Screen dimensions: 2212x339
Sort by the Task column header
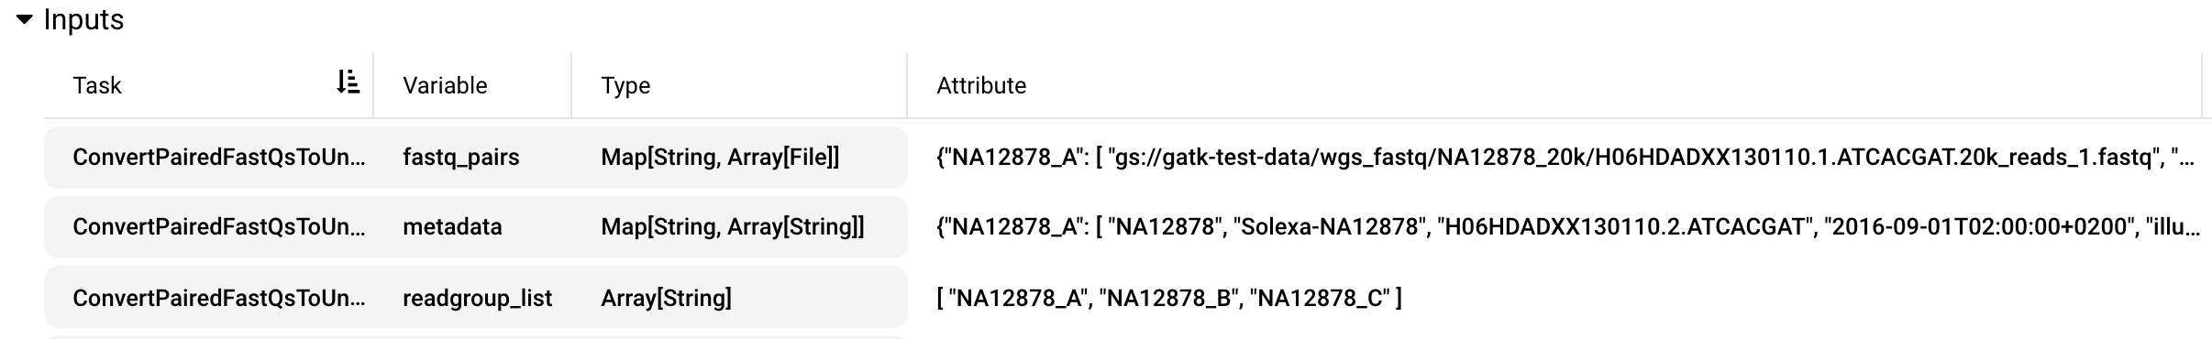[97, 85]
